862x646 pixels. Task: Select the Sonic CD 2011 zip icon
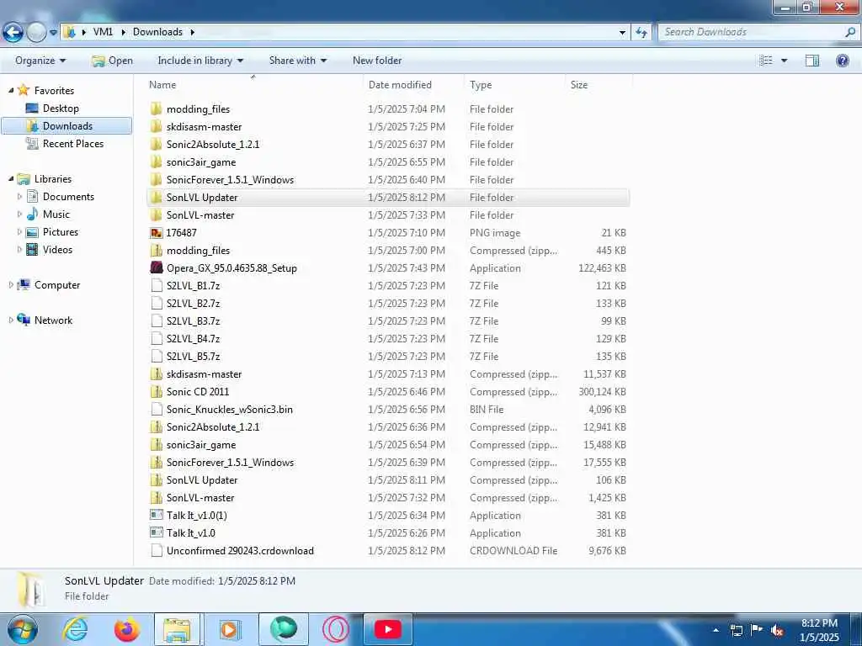(x=156, y=392)
